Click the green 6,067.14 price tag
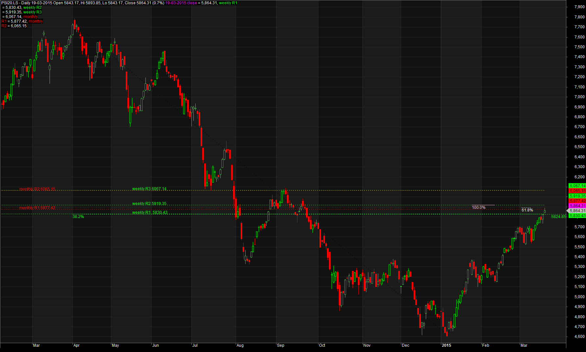 pos(577,186)
